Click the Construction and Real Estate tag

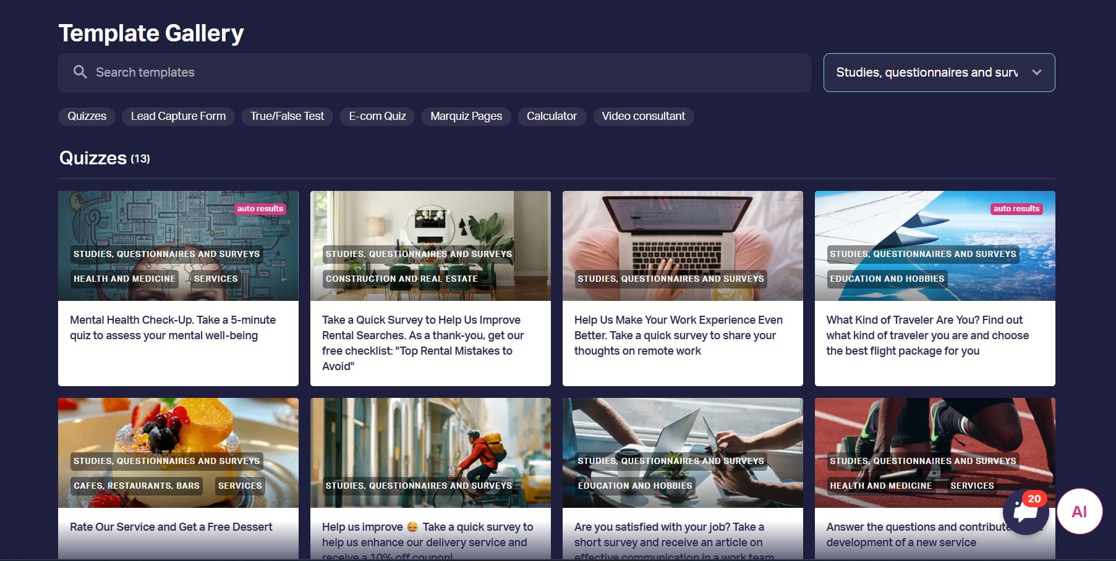[402, 279]
